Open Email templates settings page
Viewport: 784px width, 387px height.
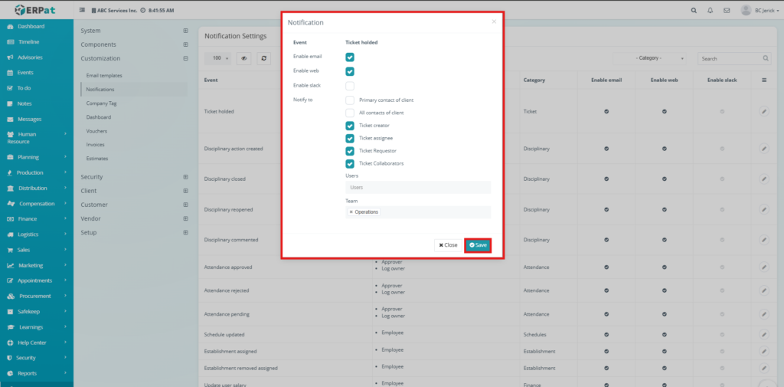point(104,76)
